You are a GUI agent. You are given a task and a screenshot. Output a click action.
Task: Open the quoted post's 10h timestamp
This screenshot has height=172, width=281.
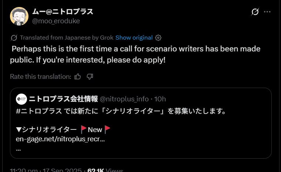click(160, 99)
